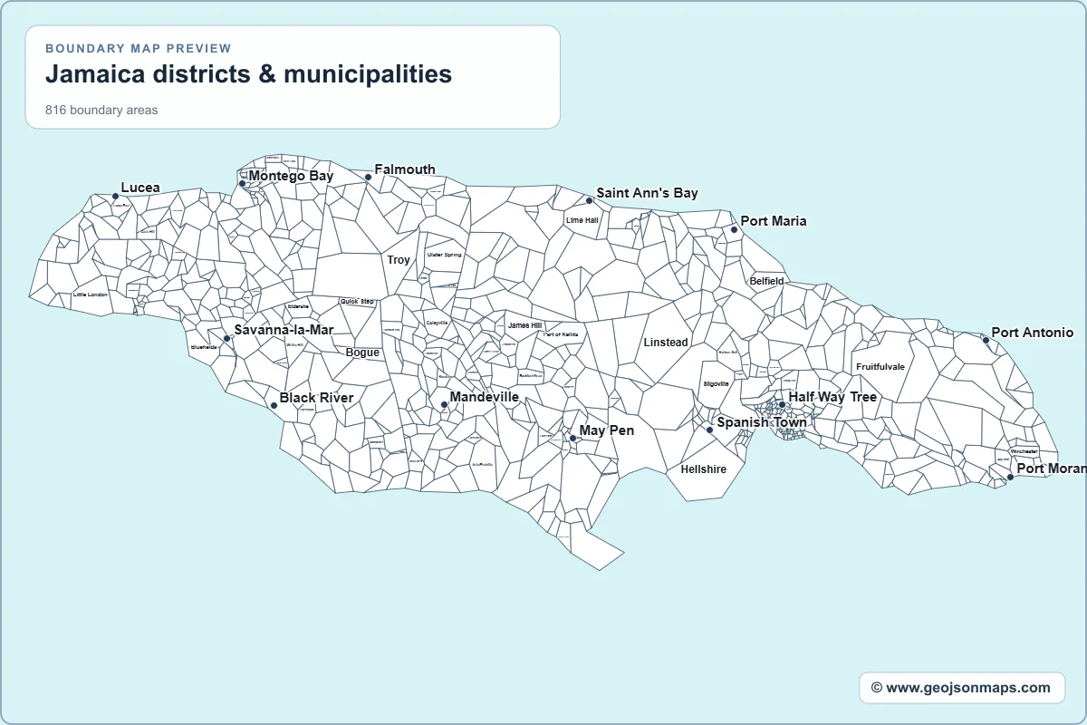Select the Mandeville marker dot
This screenshot has height=725, width=1087.
(x=444, y=405)
